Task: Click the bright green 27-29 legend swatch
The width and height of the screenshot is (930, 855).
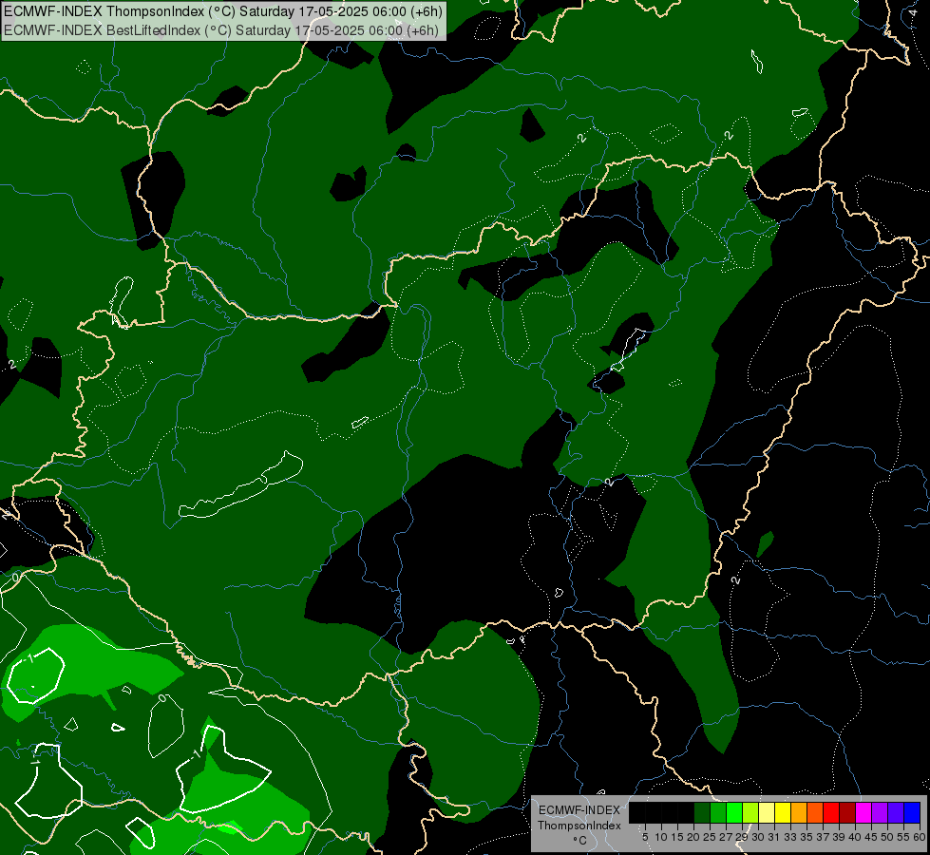Action: (x=734, y=812)
